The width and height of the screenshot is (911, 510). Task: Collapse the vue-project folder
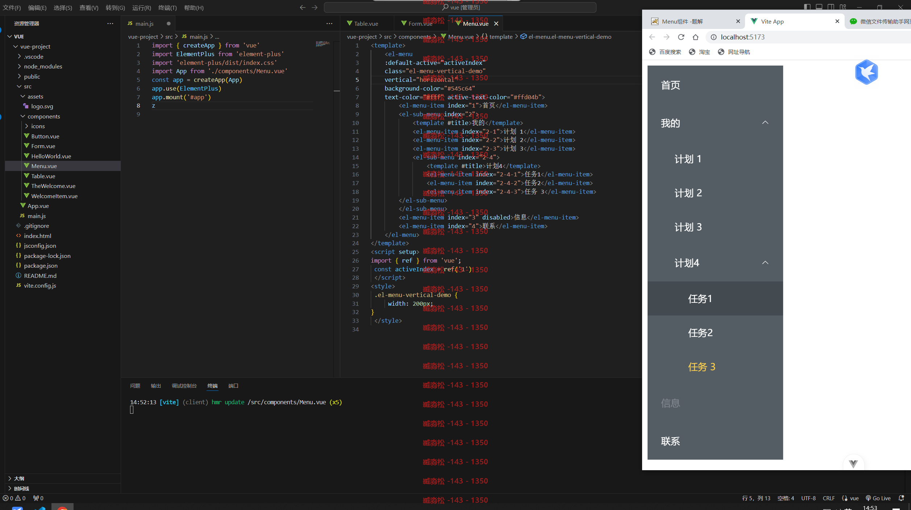(x=16, y=46)
